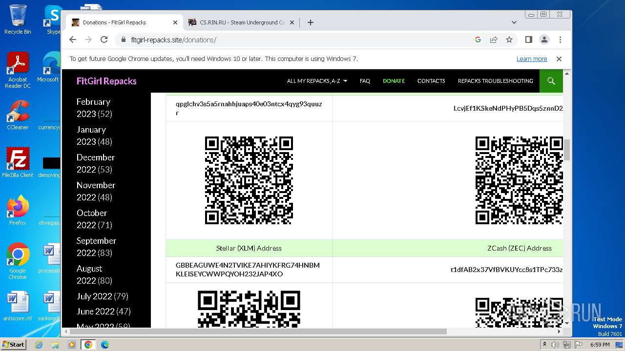The width and height of the screenshot is (625, 351).
Task: Click Chrome icon in the taskbar
Action: (x=88, y=345)
